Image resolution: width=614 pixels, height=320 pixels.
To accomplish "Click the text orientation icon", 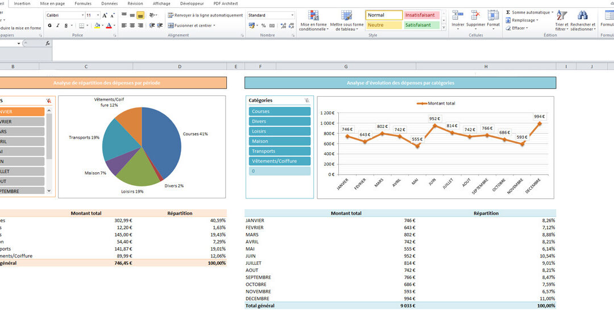I will coord(152,15).
